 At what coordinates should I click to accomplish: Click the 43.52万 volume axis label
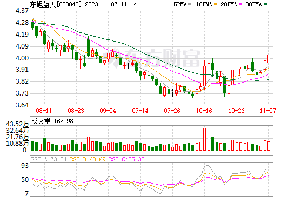(x=17, y=124)
